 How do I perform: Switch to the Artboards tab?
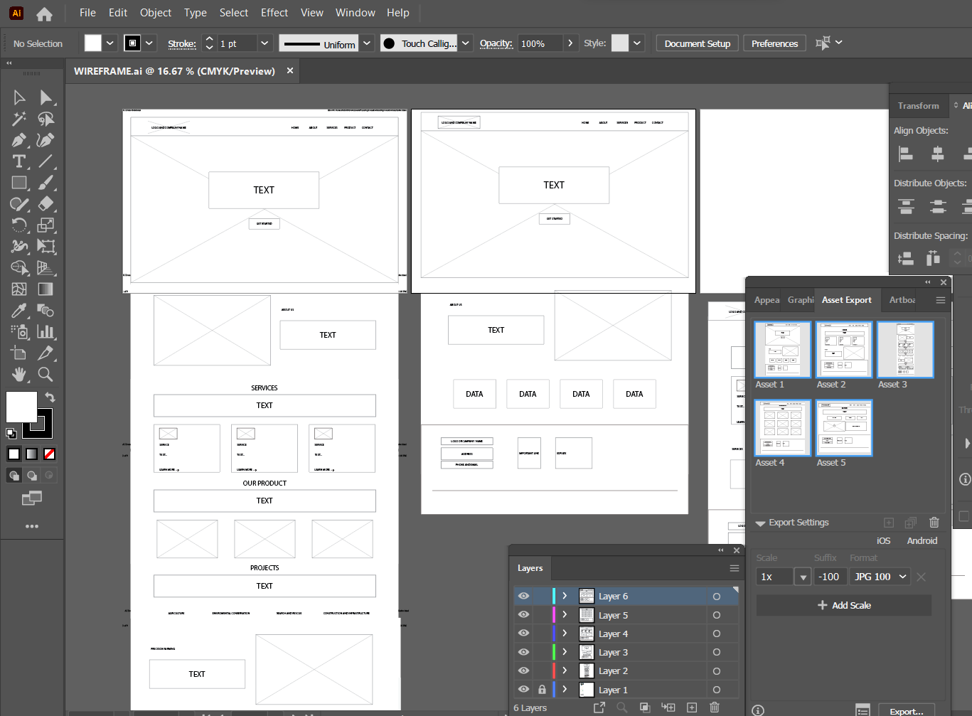click(902, 300)
